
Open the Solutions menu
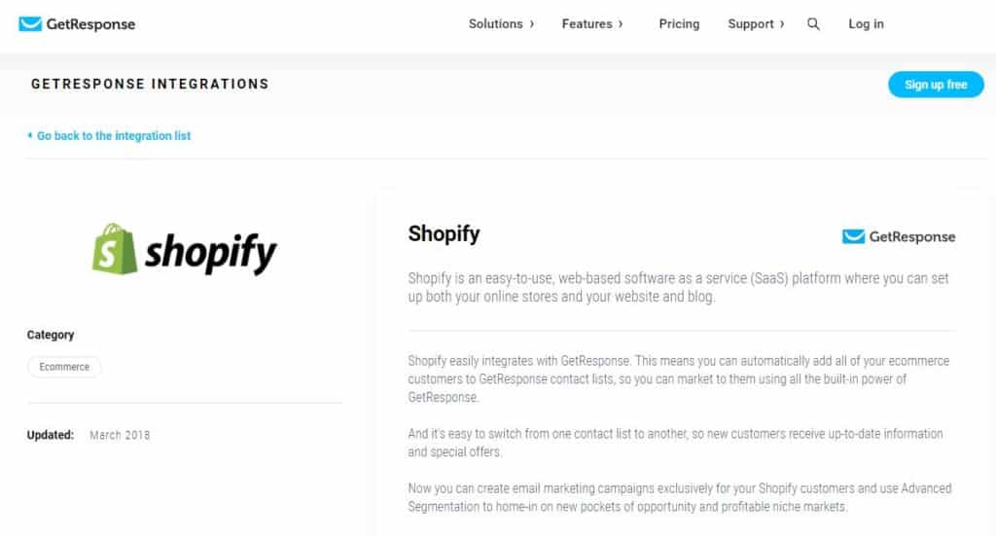[x=496, y=24]
